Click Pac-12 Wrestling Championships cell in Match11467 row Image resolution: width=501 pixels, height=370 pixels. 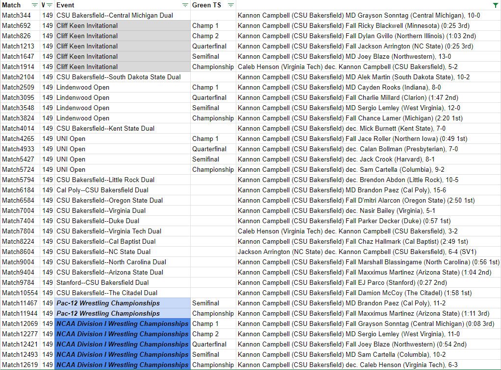pos(123,303)
